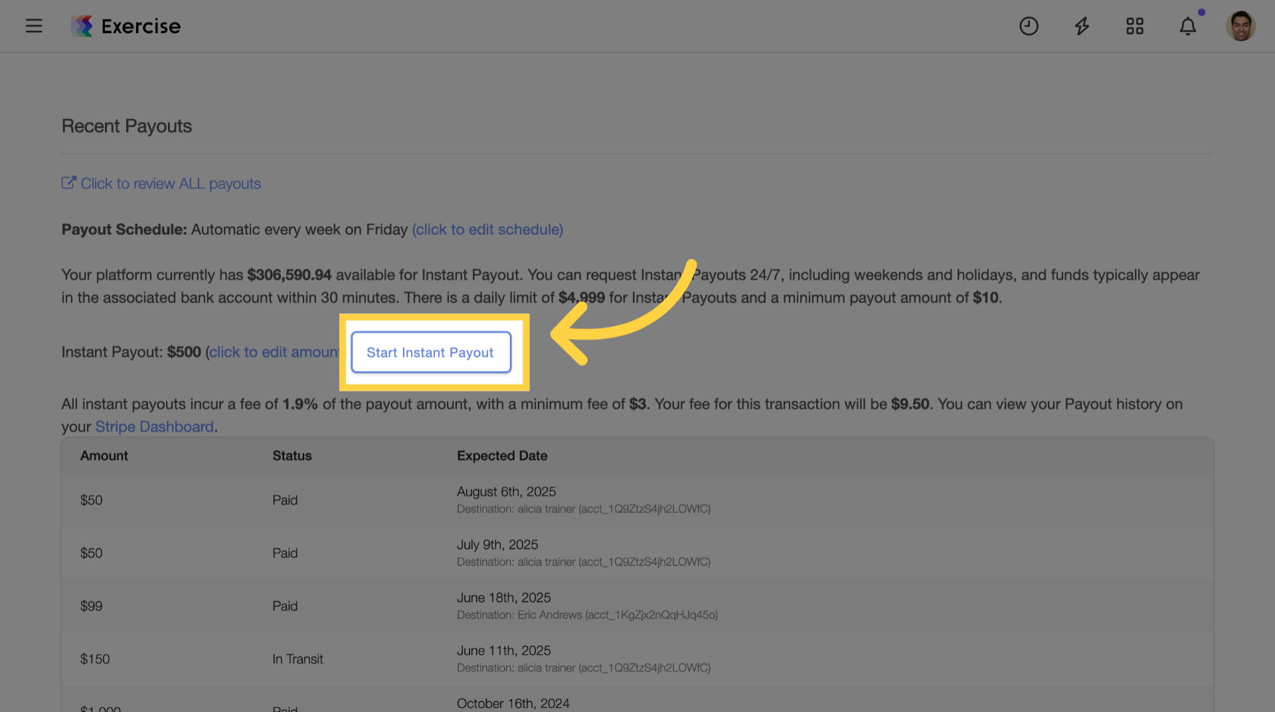This screenshot has width=1275, height=712.
Task: Click to edit the instant payout amount
Action: [x=275, y=352]
